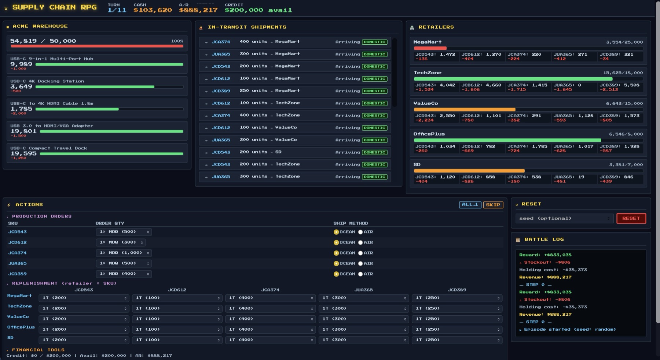Screen dimensions: 660x360
Task: Click the arrow icon on JCD389 MegaMart shipment
Action: [206, 91]
